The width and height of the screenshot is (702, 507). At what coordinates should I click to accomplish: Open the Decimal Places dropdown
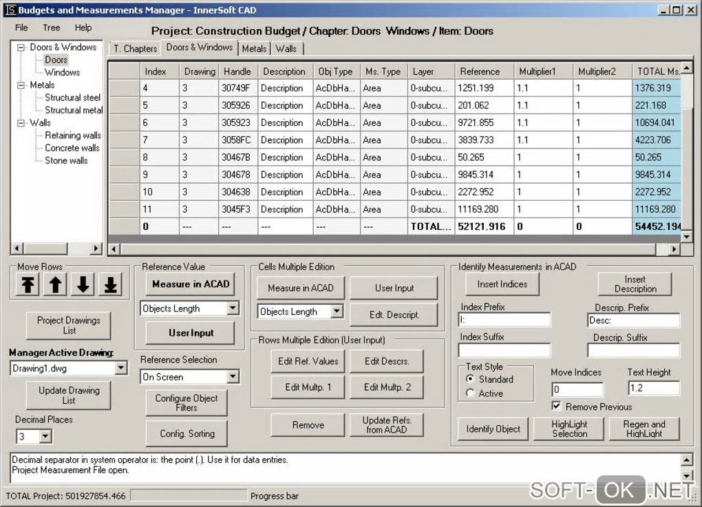[45, 436]
